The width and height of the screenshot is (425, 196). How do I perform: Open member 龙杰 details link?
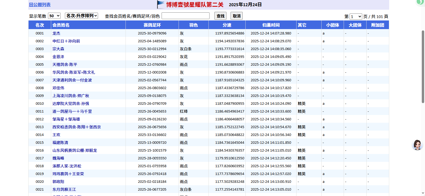pos(56,33)
